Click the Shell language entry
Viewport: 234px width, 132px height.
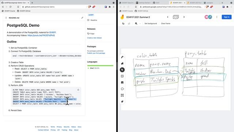(x=93, y=68)
